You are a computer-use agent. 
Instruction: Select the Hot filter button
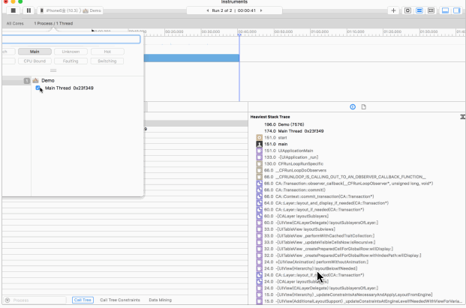(107, 52)
